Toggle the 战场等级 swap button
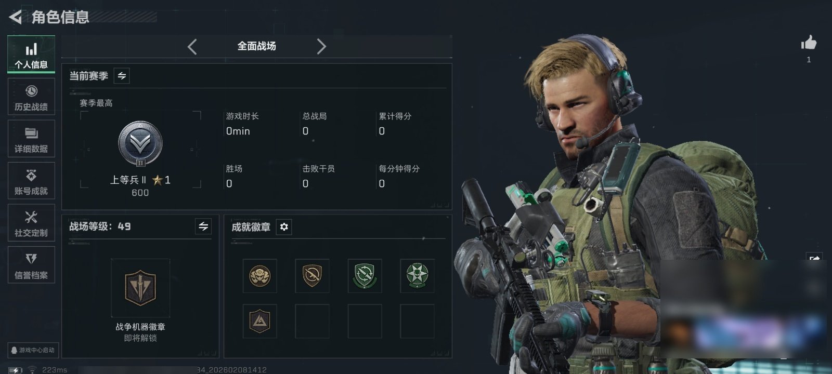This screenshot has height=374, width=832. 203,226
